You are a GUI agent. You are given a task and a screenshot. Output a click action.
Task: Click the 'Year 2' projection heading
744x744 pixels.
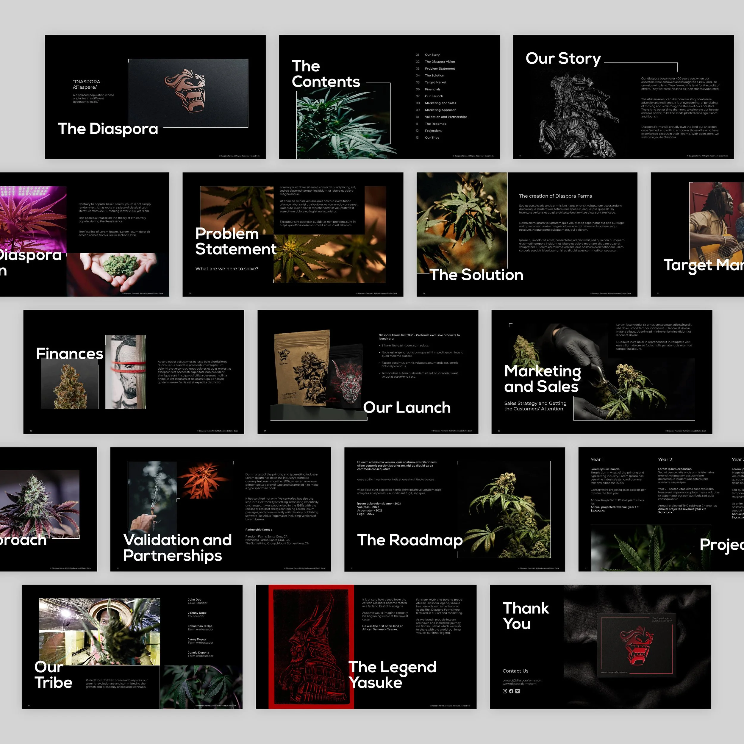[x=665, y=459]
